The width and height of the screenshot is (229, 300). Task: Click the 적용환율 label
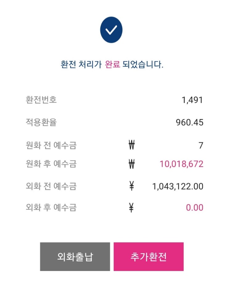pyautogui.click(x=41, y=122)
